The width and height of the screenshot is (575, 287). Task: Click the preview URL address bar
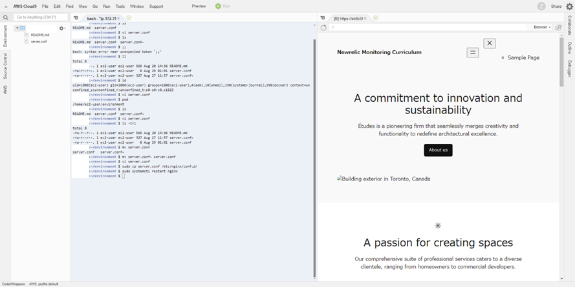point(428,28)
